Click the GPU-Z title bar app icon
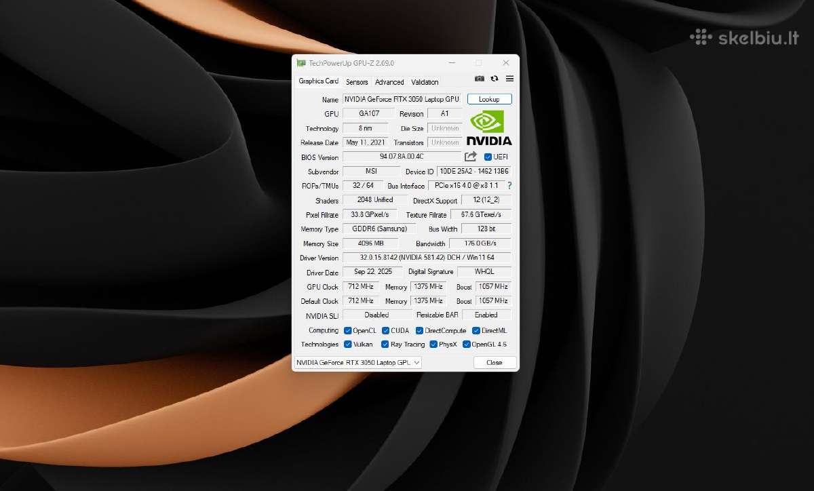The width and height of the screenshot is (814, 491). tap(301, 63)
